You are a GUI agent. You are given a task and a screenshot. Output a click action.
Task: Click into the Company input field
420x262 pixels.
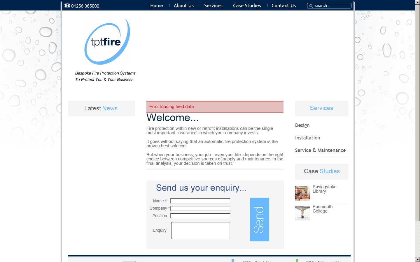(200, 208)
